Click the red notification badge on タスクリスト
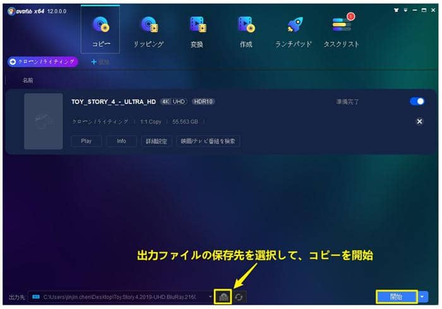The height and width of the screenshot is (309, 442). pyautogui.click(x=350, y=16)
